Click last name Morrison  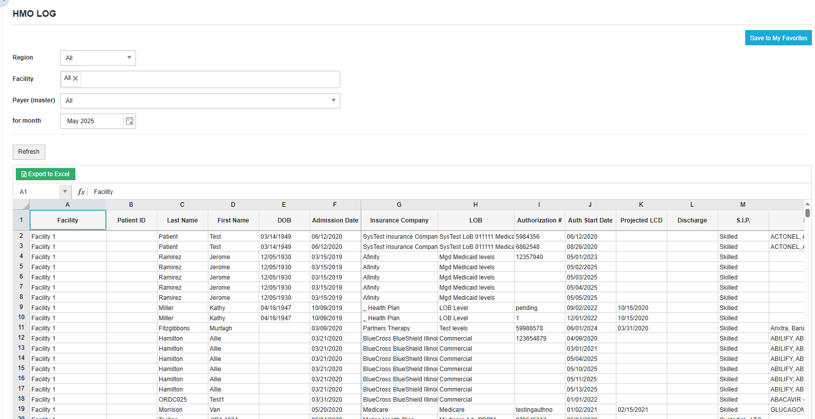tap(182, 410)
